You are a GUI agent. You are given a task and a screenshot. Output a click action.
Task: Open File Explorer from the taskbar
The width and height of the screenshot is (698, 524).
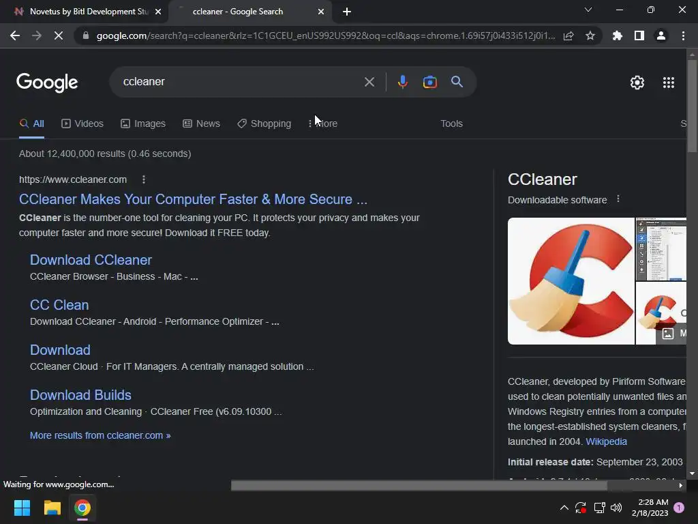[x=52, y=508]
